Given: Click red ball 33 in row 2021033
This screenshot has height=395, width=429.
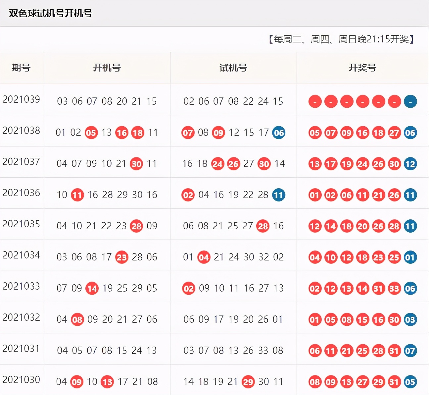Looking at the screenshot, I should click(394, 289).
